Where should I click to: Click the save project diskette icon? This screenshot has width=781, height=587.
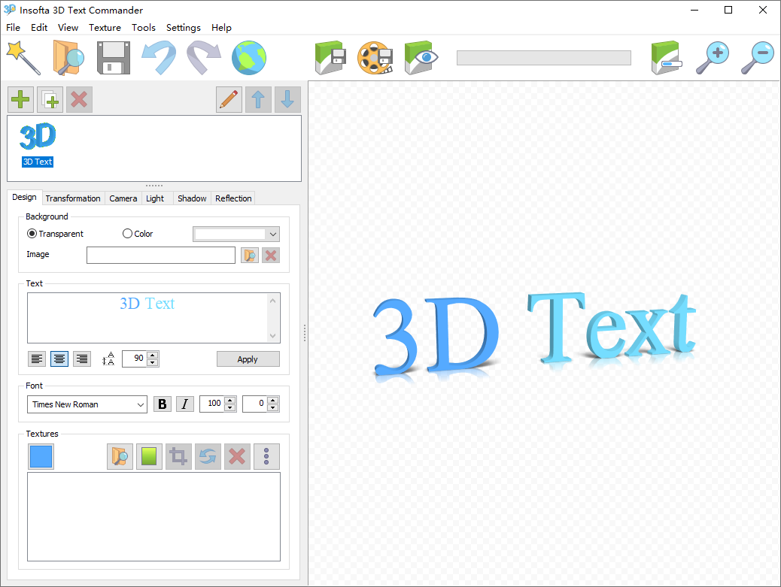pyautogui.click(x=113, y=58)
